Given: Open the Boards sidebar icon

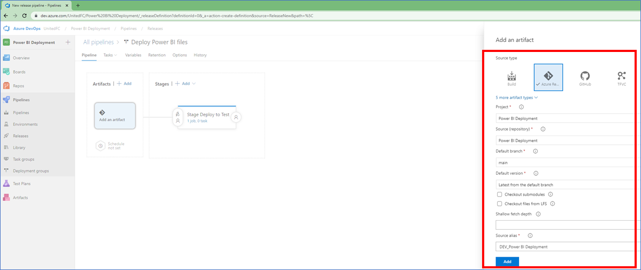Looking at the screenshot, I should tap(6, 72).
